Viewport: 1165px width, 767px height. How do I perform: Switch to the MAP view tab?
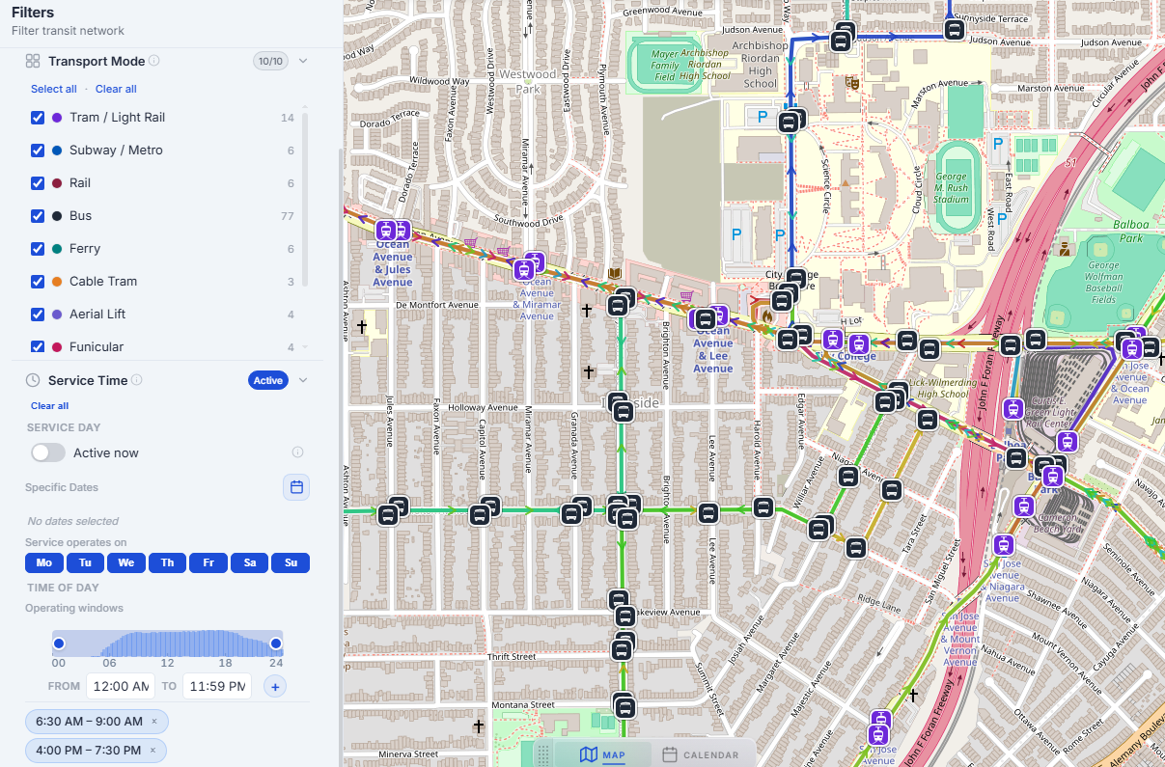(602, 754)
